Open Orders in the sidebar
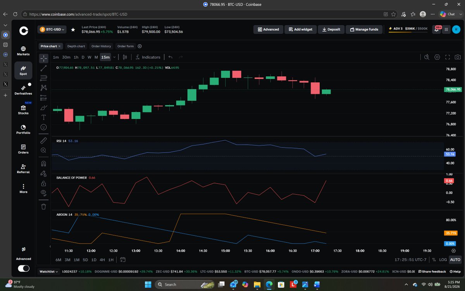 tap(23, 149)
